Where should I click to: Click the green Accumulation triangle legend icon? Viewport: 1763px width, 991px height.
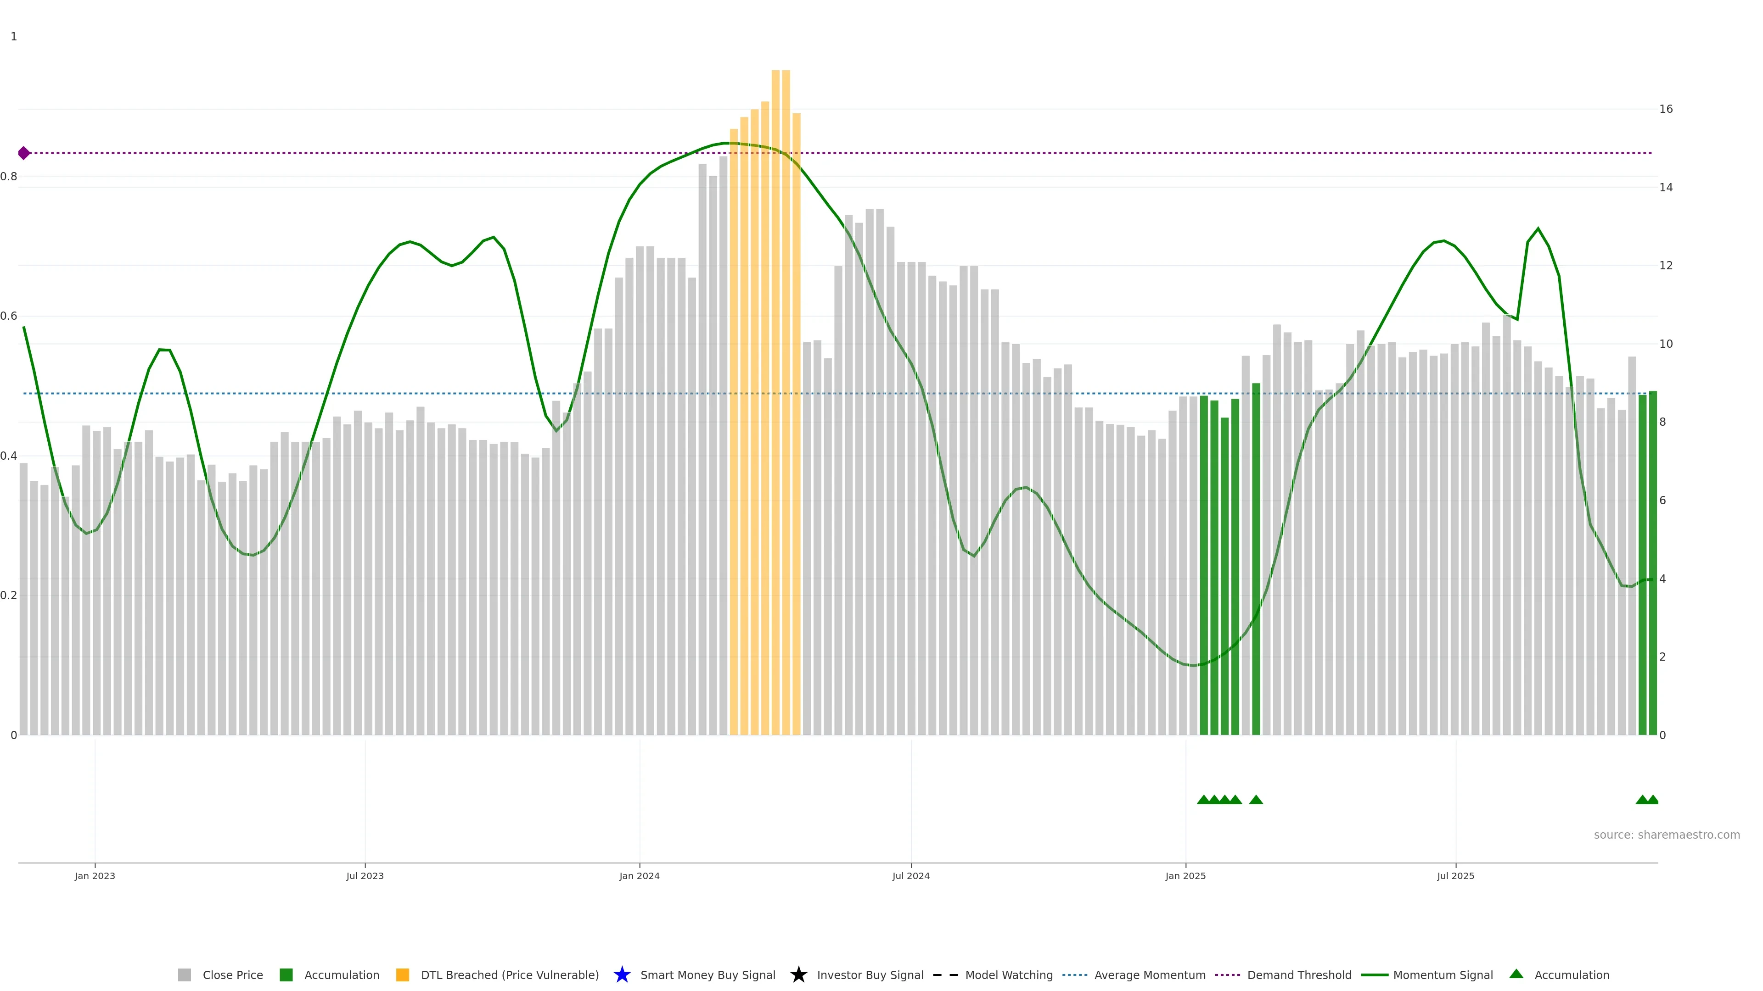tap(1516, 974)
